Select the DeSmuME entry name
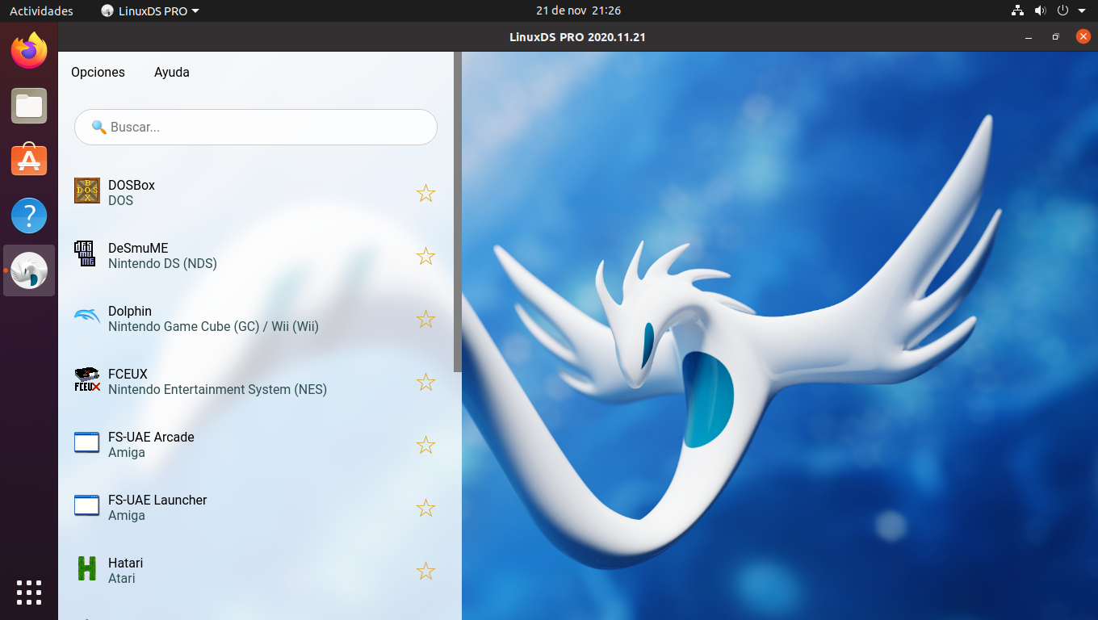 click(138, 248)
